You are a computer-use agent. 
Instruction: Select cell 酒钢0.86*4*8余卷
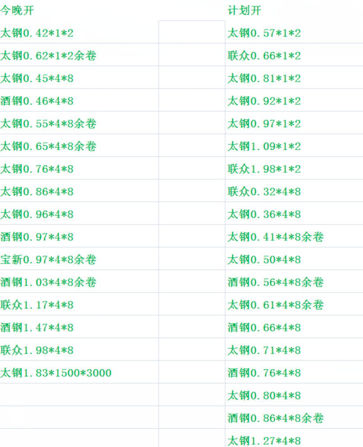tap(294, 417)
